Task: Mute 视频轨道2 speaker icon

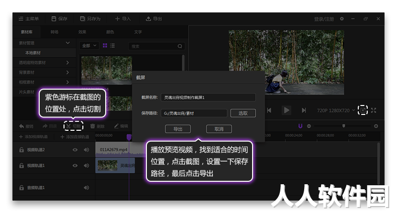Action: (x=86, y=150)
